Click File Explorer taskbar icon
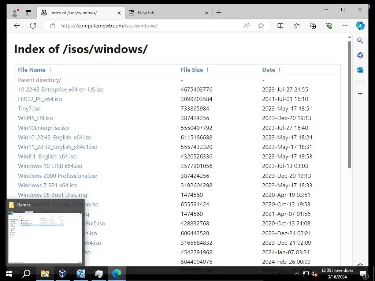Image resolution: width=375 pixels, height=281 pixels. coord(45,273)
